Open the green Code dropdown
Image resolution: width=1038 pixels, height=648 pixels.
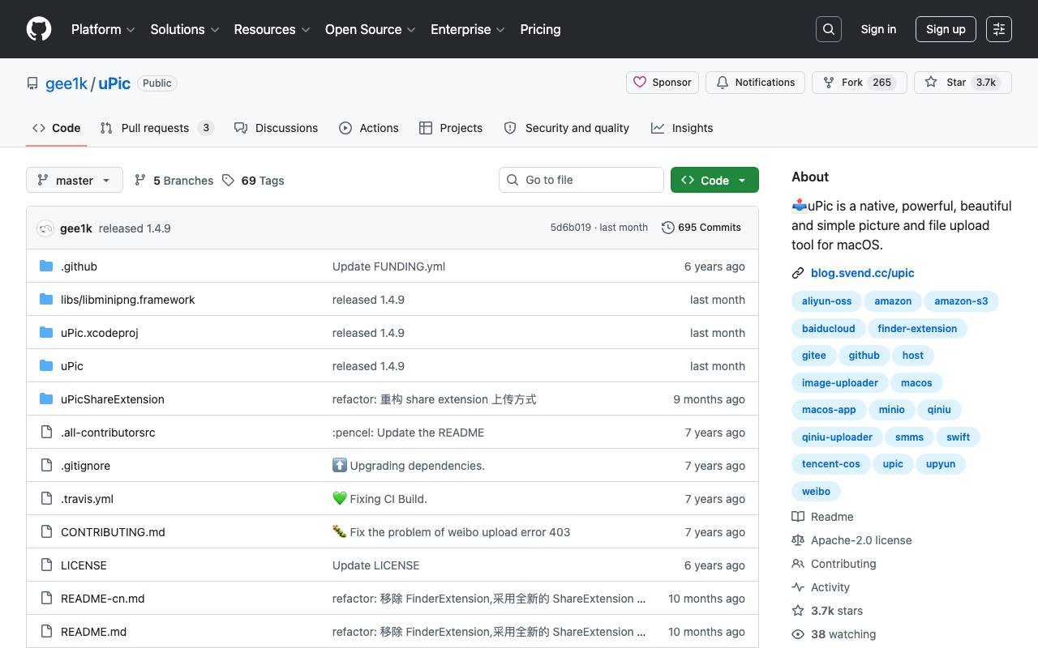point(714,180)
